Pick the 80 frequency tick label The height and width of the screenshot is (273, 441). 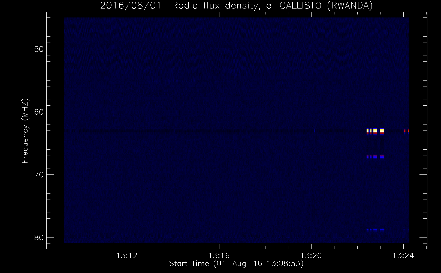tap(39, 238)
